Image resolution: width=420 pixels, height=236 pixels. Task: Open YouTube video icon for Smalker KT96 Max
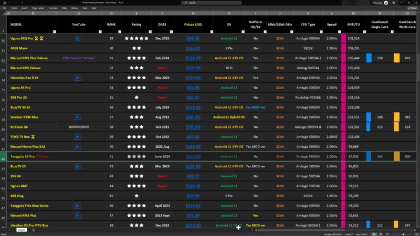[77, 117]
